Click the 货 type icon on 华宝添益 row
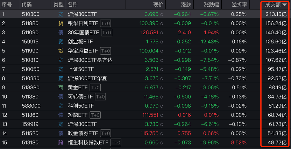Image resolution: width=291 pixels, height=149 pixels. (x=61, y=51)
